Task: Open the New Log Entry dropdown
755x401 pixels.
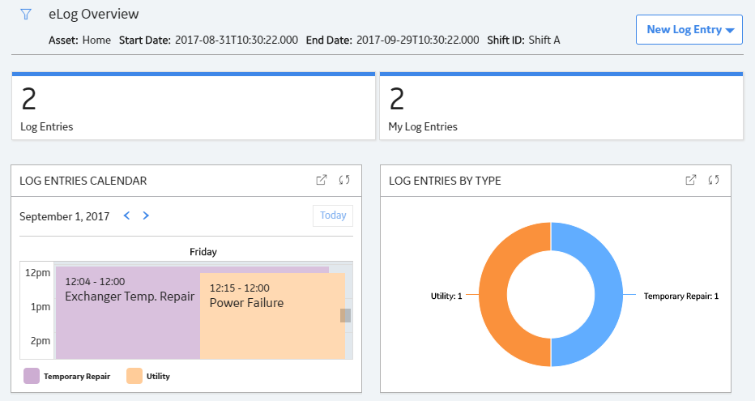Action: (689, 29)
